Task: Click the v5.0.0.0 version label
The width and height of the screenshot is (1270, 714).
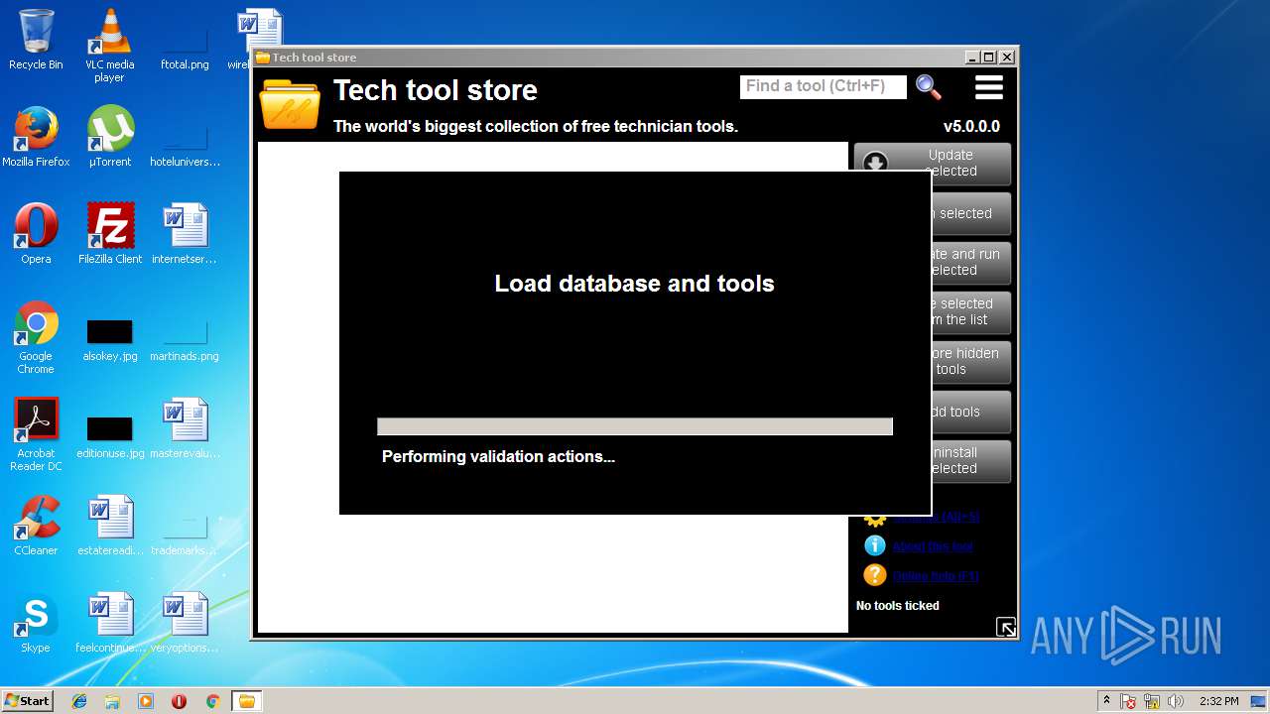Action: coord(971,127)
